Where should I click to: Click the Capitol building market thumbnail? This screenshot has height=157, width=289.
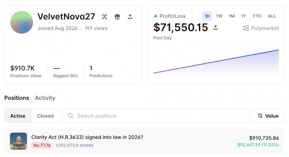point(18,141)
